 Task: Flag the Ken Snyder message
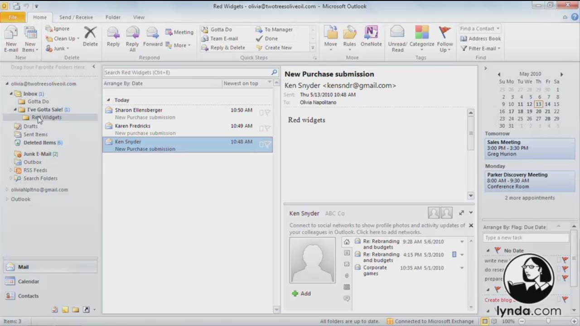pos(267,144)
